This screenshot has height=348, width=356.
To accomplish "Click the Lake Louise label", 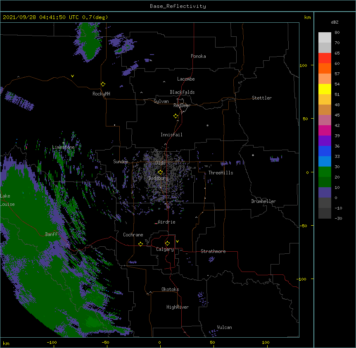I will pyautogui.click(x=7, y=200).
